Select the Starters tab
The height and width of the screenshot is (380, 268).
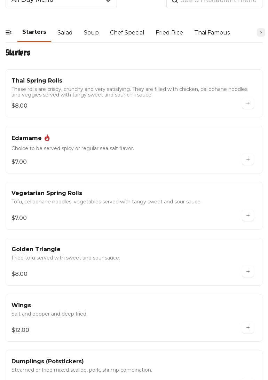pyautogui.click(x=34, y=32)
